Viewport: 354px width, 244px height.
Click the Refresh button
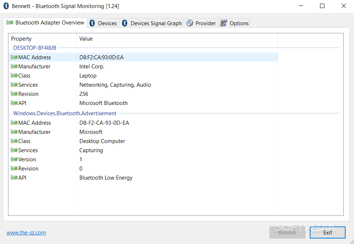pos(287,233)
